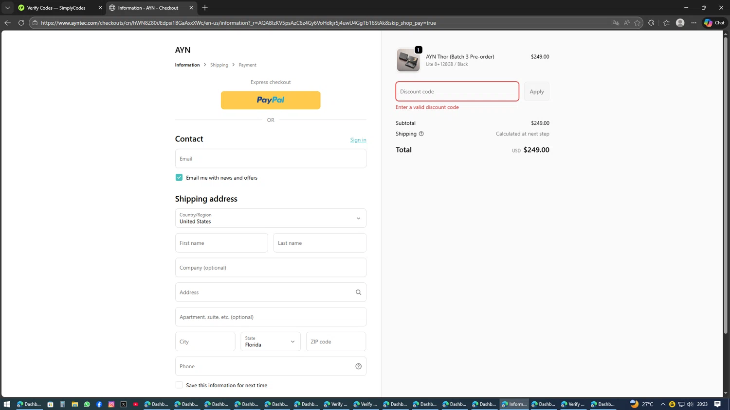Click AYN Thor product thumbnail
Image resolution: width=730 pixels, height=410 pixels.
(x=408, y=60)
